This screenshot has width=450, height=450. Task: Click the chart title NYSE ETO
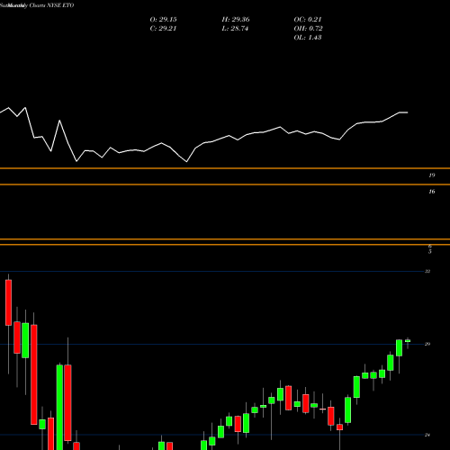[59, 5]
